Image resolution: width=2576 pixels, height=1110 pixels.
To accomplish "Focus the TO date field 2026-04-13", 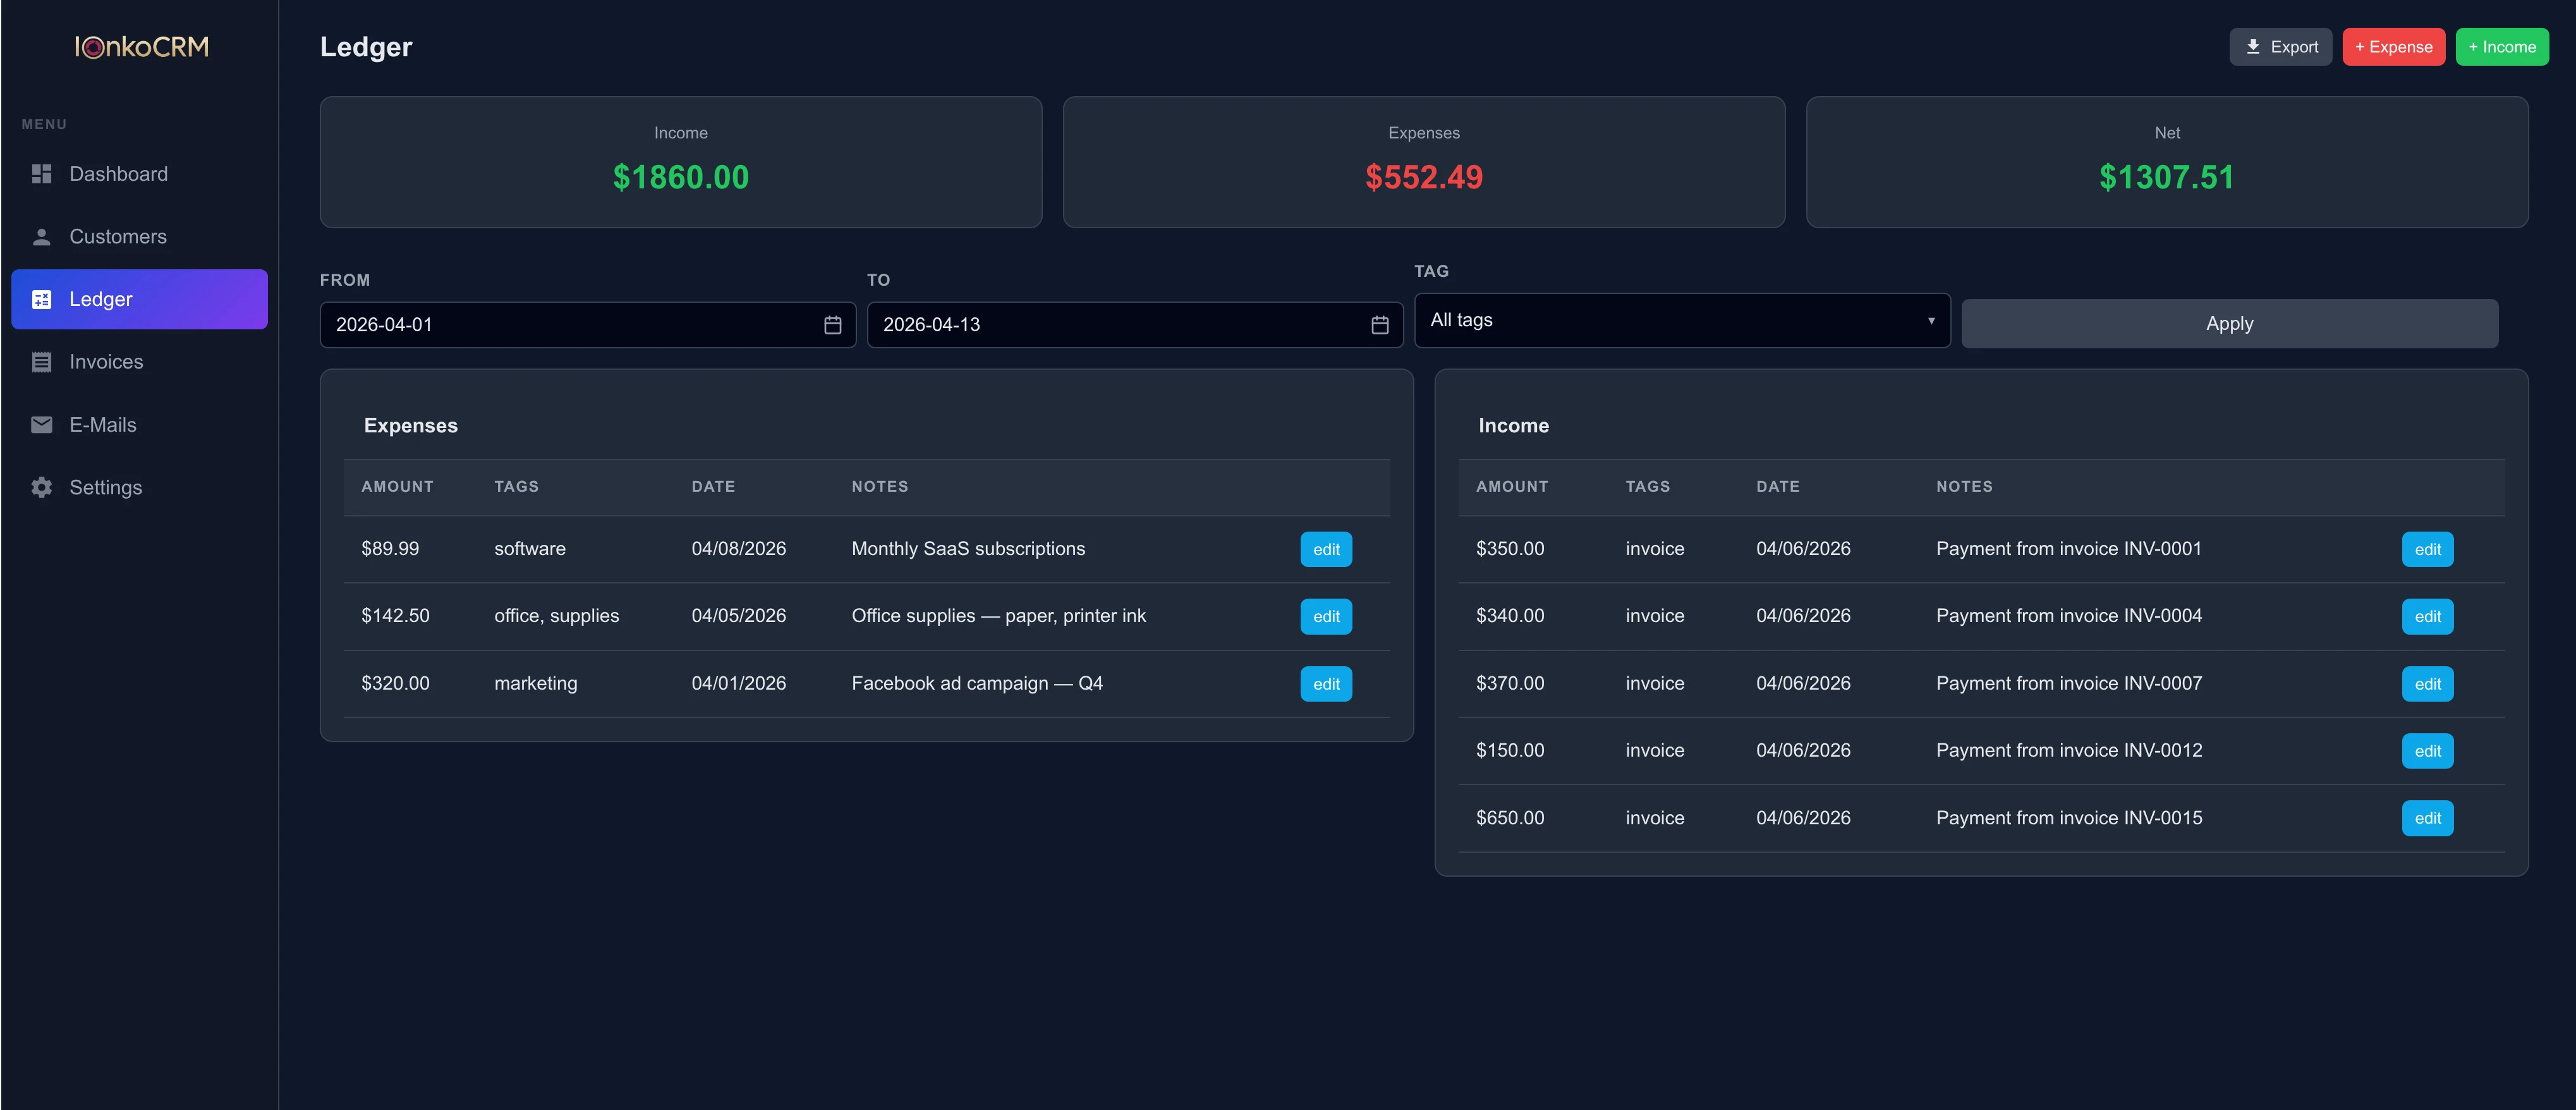I will point(1134,325).
